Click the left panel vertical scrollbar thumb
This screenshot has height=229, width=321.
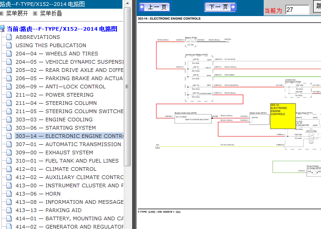(x=127, y=87)
